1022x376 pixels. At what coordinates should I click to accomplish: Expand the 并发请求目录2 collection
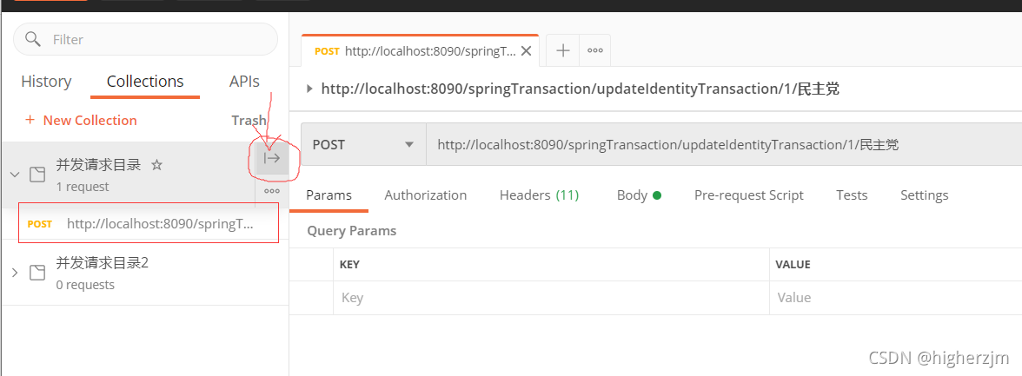coord(14,273)
